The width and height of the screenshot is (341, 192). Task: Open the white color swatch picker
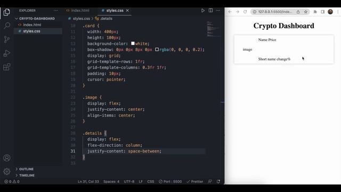(x=133, y=43)
